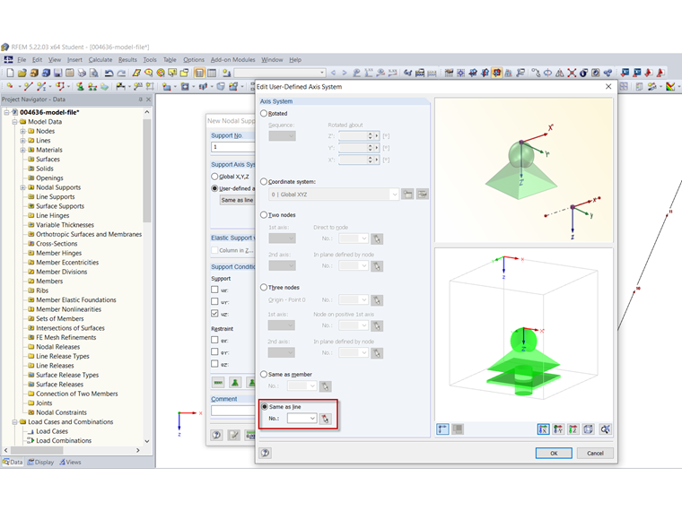
Task: Show view in Y direction in preview
Action: point(558,429)
